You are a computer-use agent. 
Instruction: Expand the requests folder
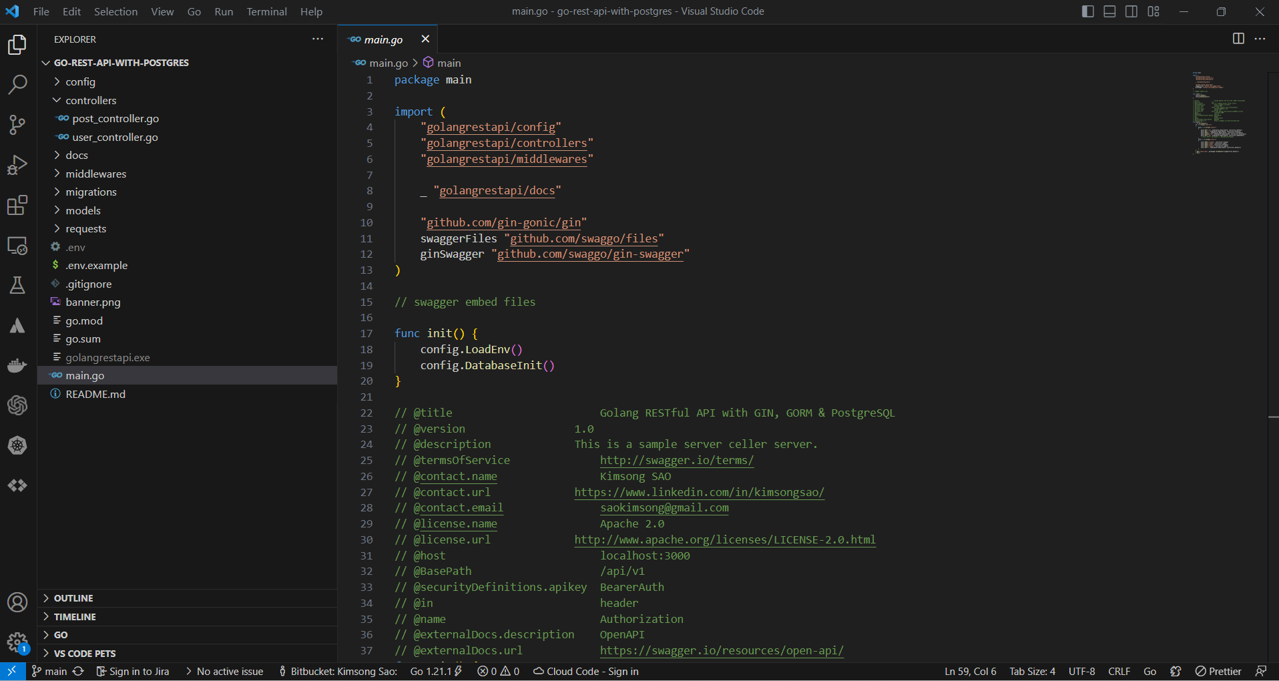point(187,228)
